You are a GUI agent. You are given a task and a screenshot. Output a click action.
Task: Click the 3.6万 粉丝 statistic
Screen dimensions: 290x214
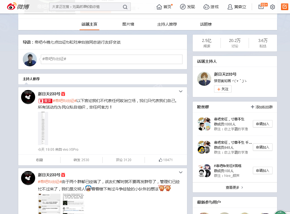coord(263,43)
